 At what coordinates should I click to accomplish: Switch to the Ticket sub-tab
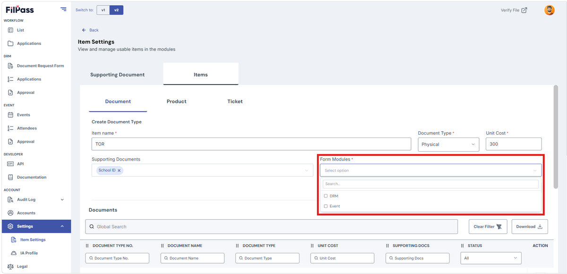pyautogui.click(x=235, y=102)
